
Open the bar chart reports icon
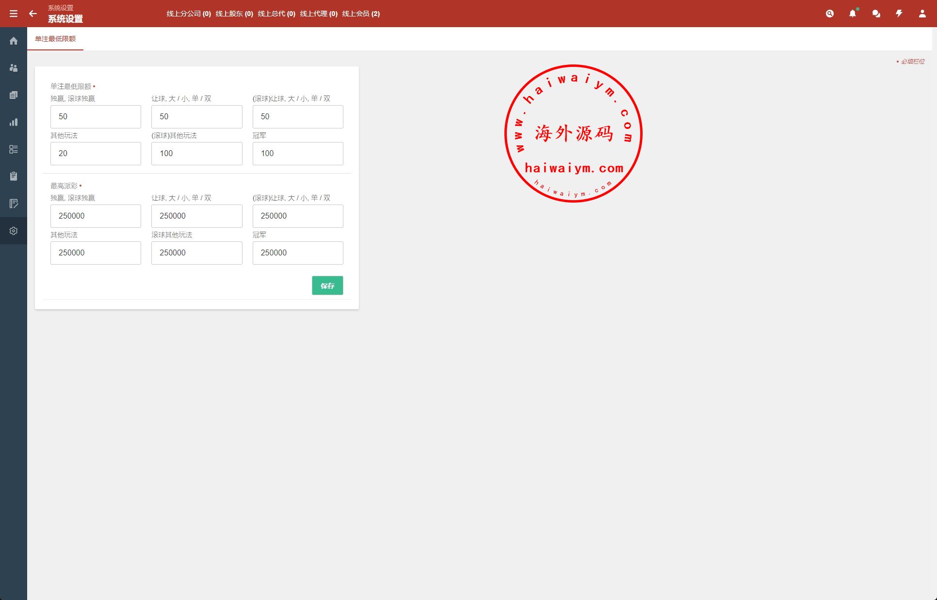pos(14,122)
